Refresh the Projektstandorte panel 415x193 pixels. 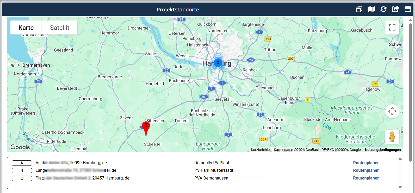(383, 9)
